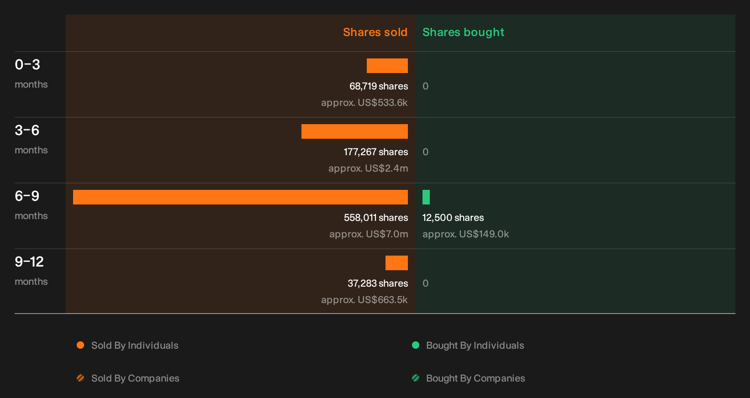Viewport: 750px width, 398px height.
Task: Click the 0 bought value for 9-12 months
Action: click(426, 283)
